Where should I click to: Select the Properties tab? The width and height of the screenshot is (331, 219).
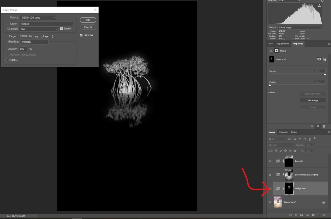point(298,44)
